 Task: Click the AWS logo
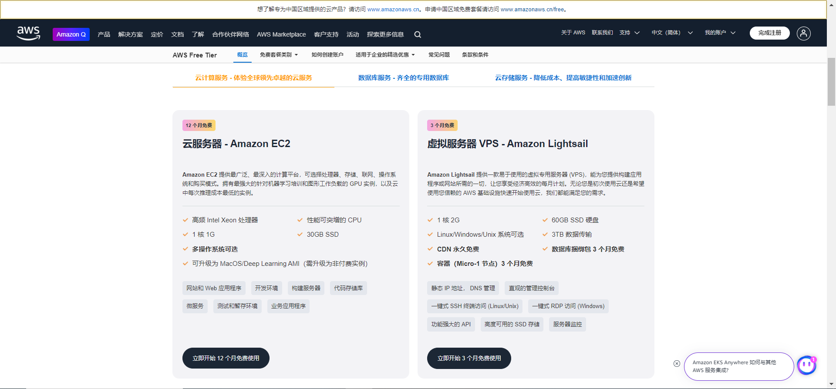point(28,33)
